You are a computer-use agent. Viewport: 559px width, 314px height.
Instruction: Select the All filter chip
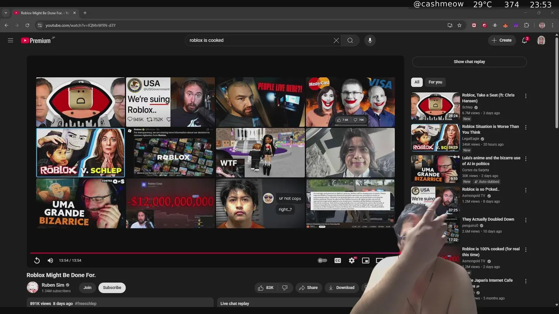[x=417, y=82]
